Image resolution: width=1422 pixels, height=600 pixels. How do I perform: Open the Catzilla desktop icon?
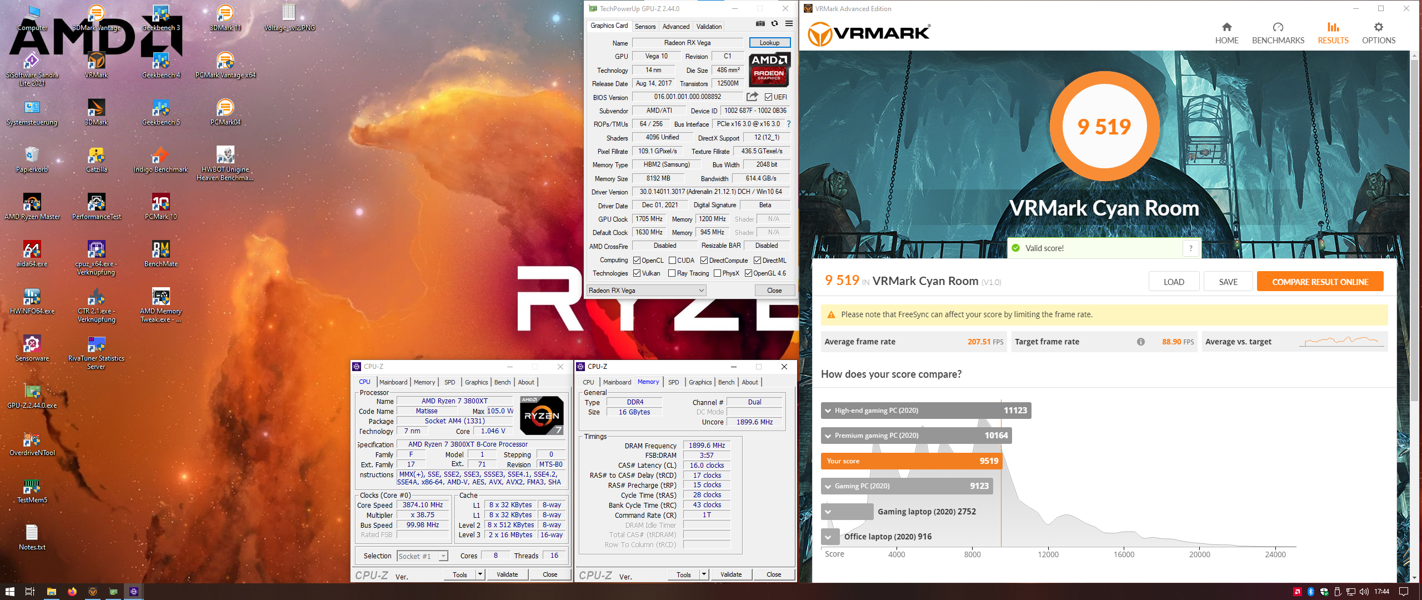click(97, 159)
